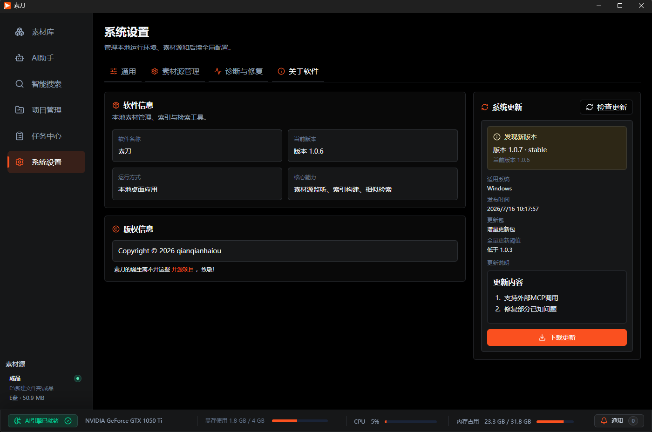This screenshot has height=432, width=652.
Task: Switch to the 素材源管理 tab
Action: point(175,71)
